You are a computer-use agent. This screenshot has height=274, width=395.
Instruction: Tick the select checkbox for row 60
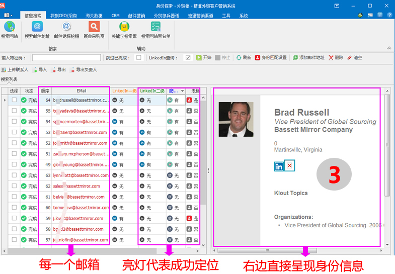[14, 207]
